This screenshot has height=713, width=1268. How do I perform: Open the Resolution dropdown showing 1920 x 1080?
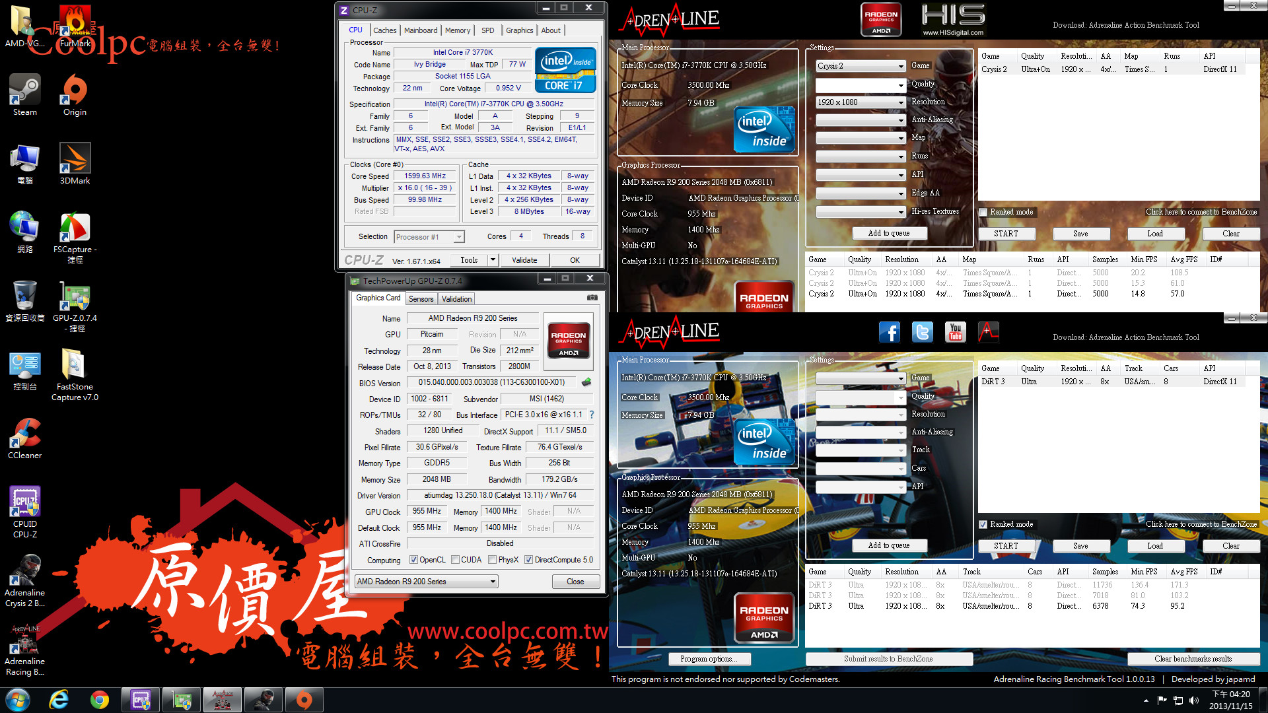[861, 102]
